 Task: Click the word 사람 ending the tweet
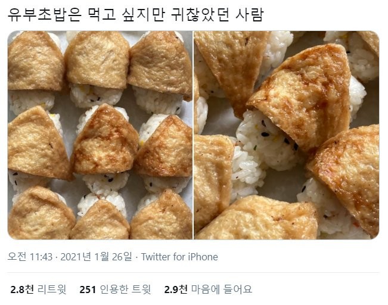(x=249, y=14)
